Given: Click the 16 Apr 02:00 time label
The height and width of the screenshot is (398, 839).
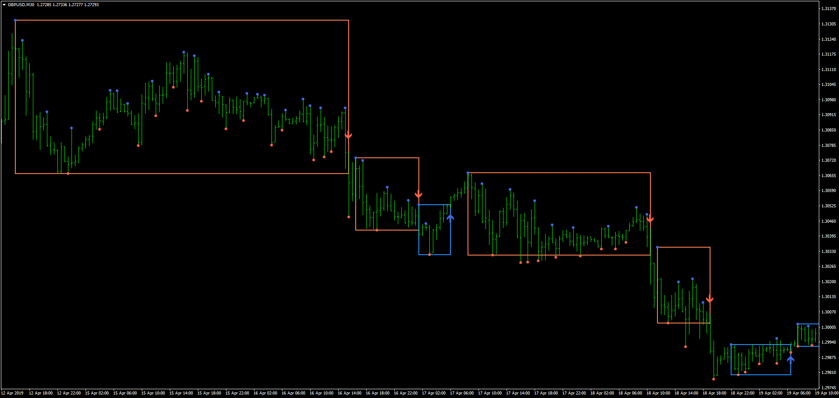Looking at the screenshot, I should click(265, 393).
